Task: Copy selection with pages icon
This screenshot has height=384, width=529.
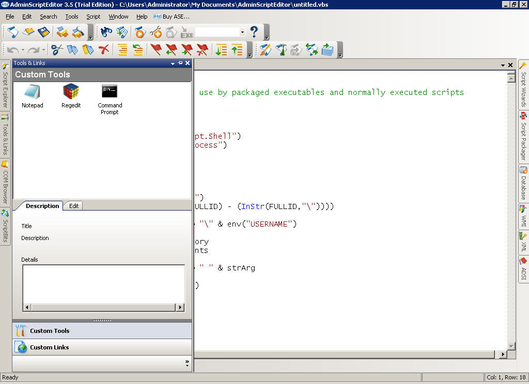Action: (x=72, y=50)
